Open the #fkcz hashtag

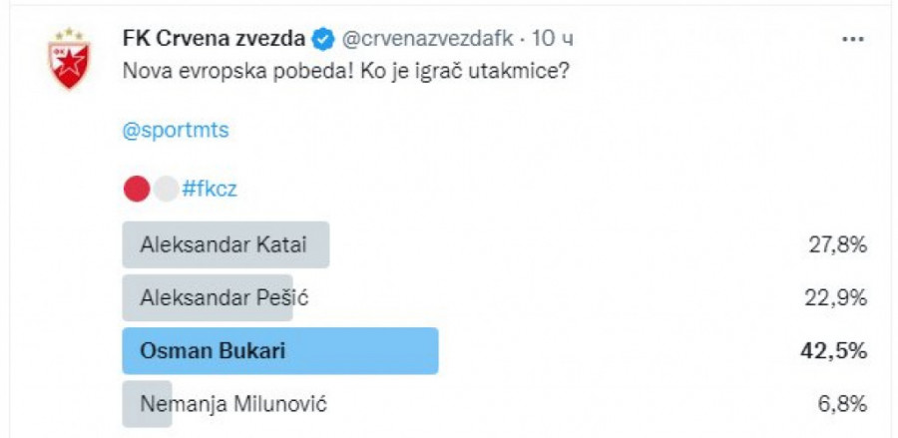pos(211,189)
